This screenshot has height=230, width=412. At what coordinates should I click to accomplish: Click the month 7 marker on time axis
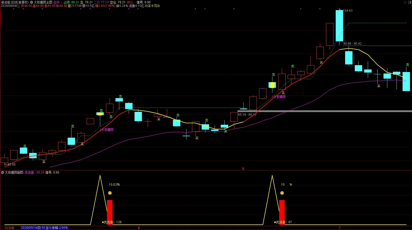(x=340, y=228)
